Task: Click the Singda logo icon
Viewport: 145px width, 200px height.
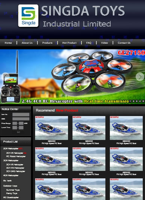Action: tap(28, 16)
